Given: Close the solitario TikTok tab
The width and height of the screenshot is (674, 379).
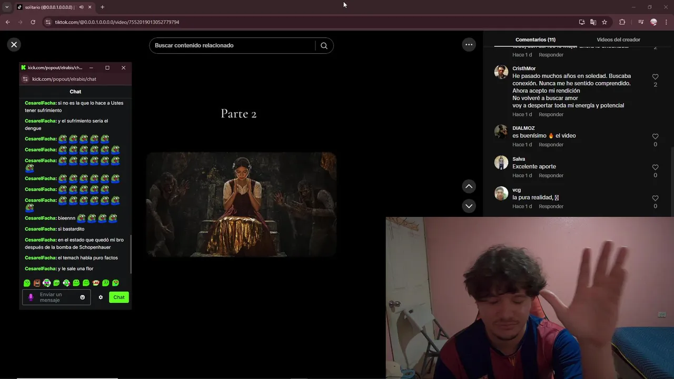Looking at the screenshot, I should 90,7.
